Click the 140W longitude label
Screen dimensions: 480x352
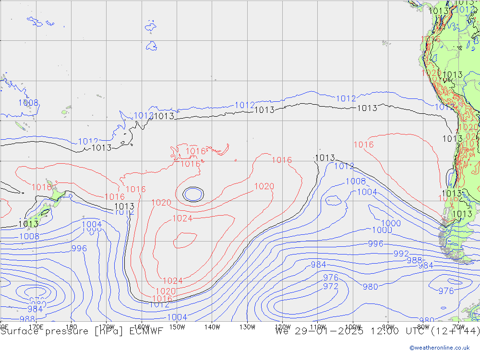(212, 327)
